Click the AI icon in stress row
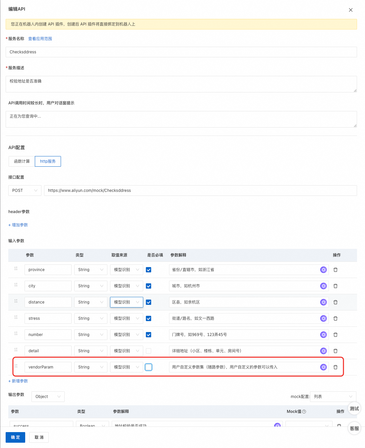The width and height of the screenshot is (365, 448). 324,318
